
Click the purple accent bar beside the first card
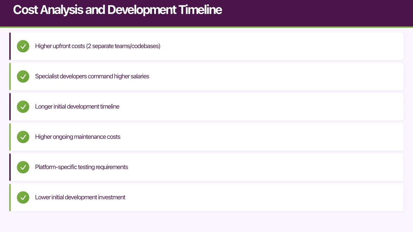[10, 46]
